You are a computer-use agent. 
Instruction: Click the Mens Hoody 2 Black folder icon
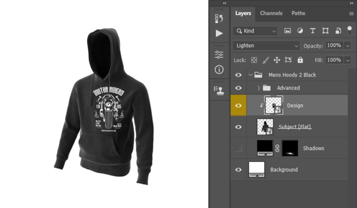click(x=258, y=75)
